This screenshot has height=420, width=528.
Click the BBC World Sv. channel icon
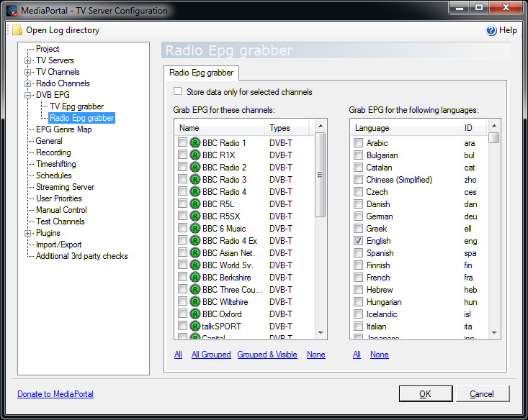pos(195,265)
